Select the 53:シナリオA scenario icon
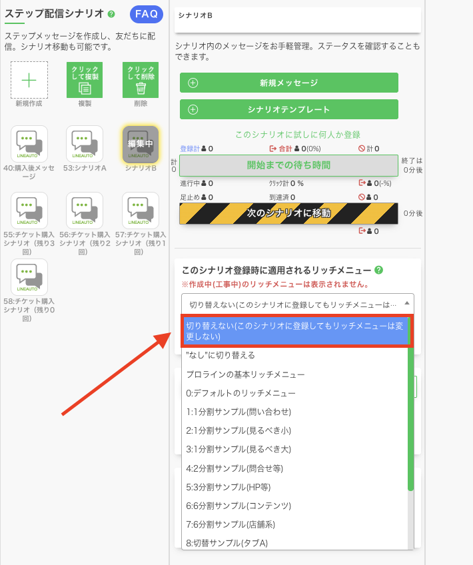This screenshot has height=565, width=473. [85, 145]
